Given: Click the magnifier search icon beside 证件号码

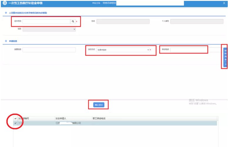Looking at the screenshot, I should [x=73, y=21].
